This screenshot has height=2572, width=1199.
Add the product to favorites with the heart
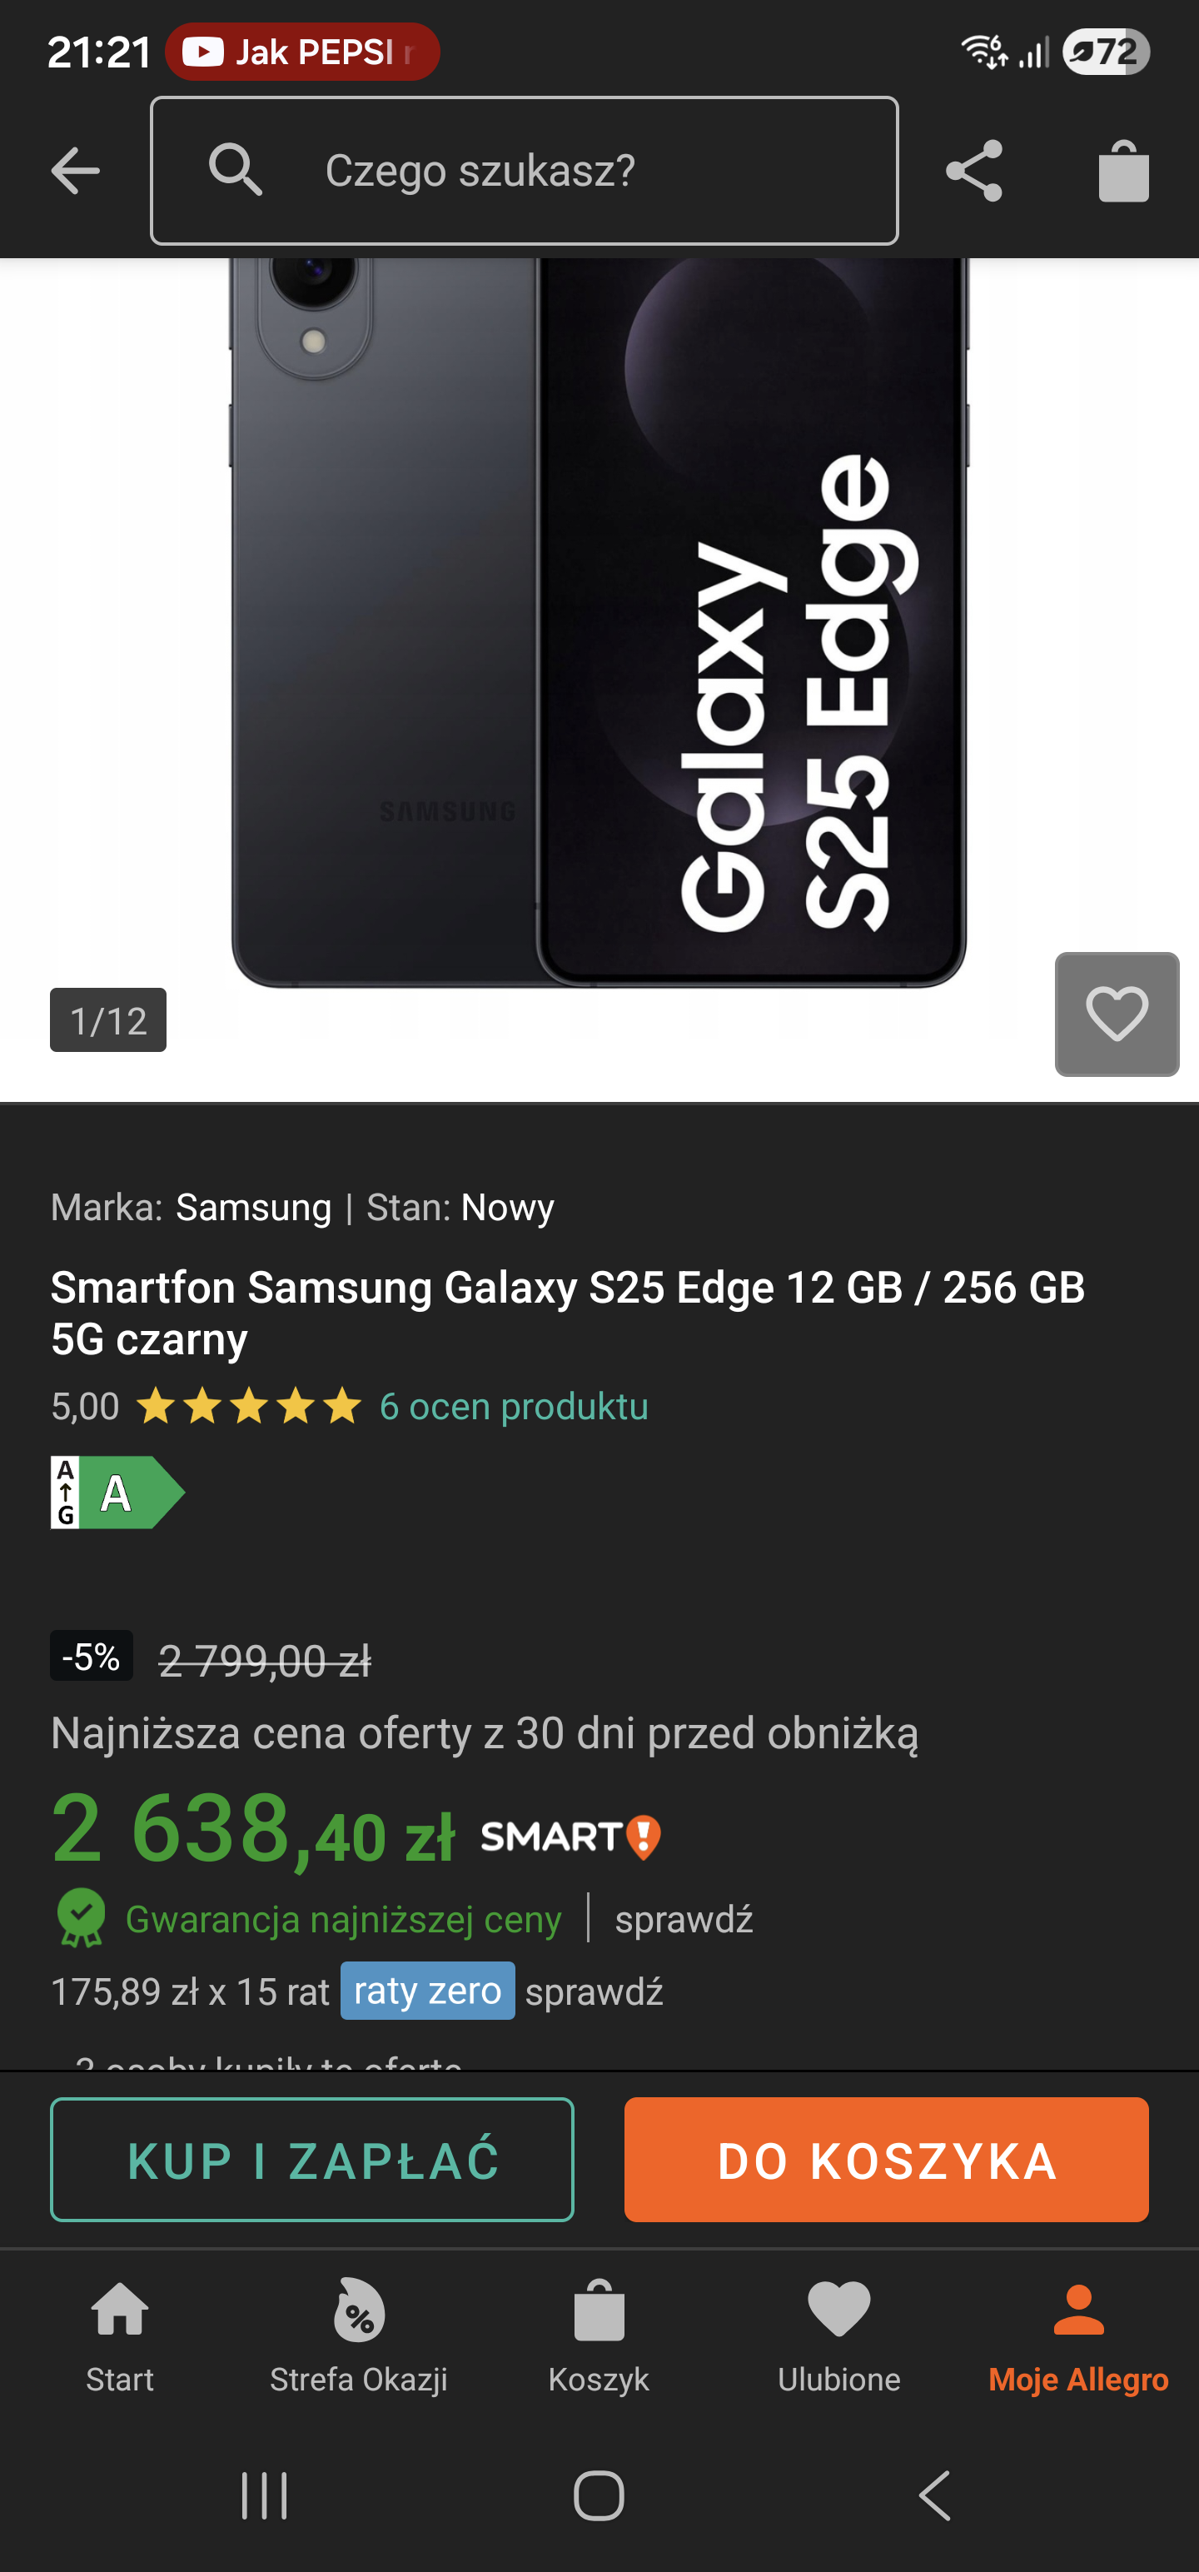1116,1014
